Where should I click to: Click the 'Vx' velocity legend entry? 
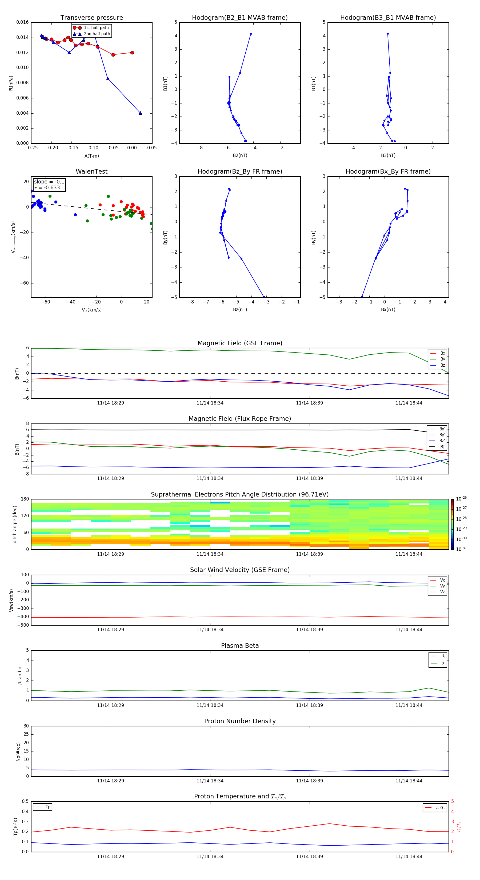[x=438, y=580]
